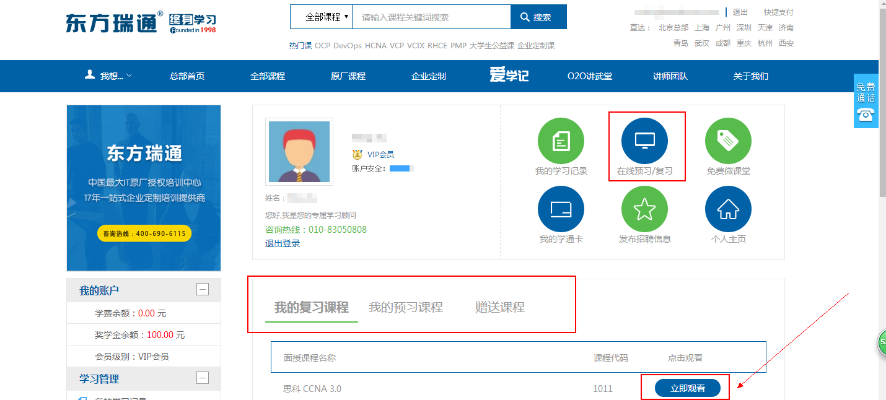Focus the course keyword search field

[x=431, y=17]
